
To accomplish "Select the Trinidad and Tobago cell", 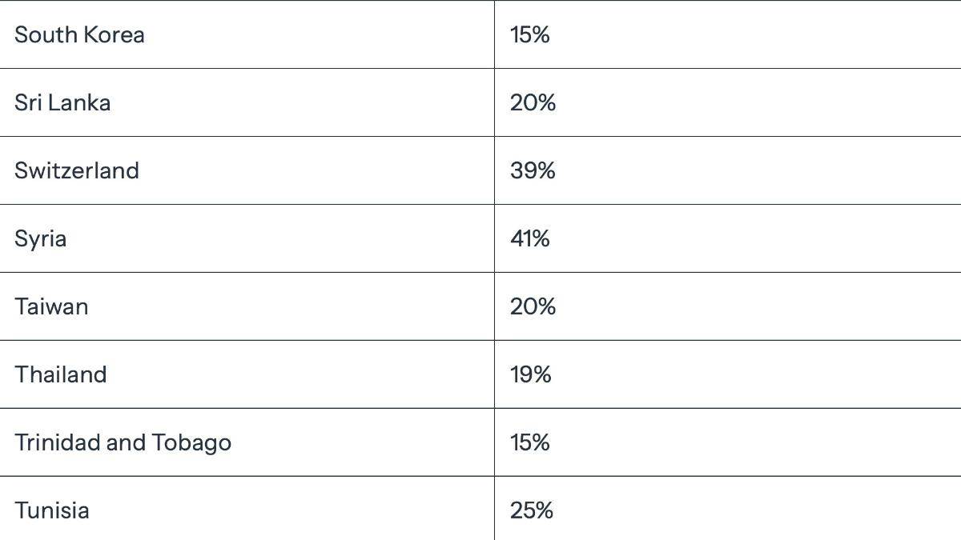I will 247,442.
